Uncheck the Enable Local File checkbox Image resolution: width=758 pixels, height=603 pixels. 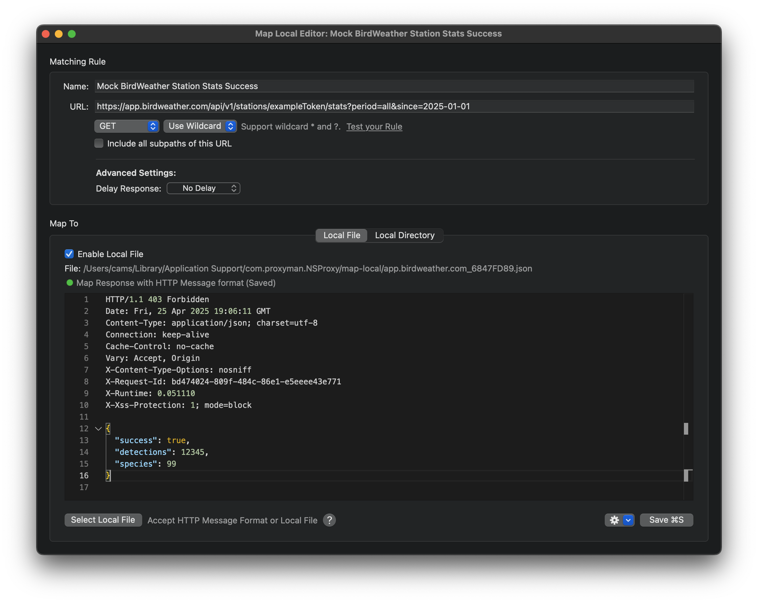tap(69, 254)
